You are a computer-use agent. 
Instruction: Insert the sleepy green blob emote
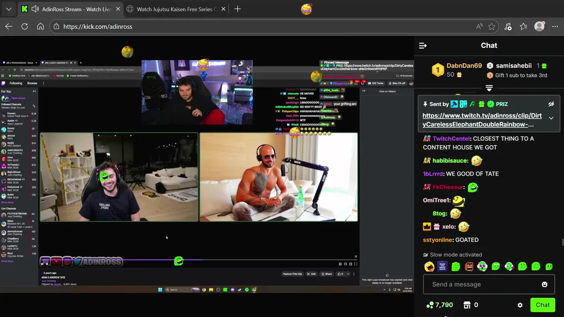point(456,266)
